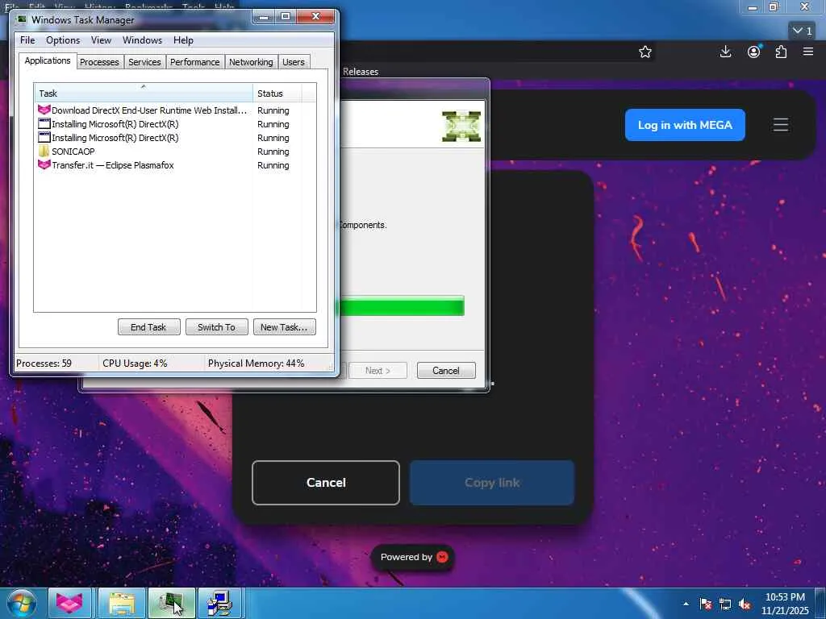The height and width of the screenshot is (619, 826).
Task: Click the DirectX installer taskbar icon
Action: [219, 603]
